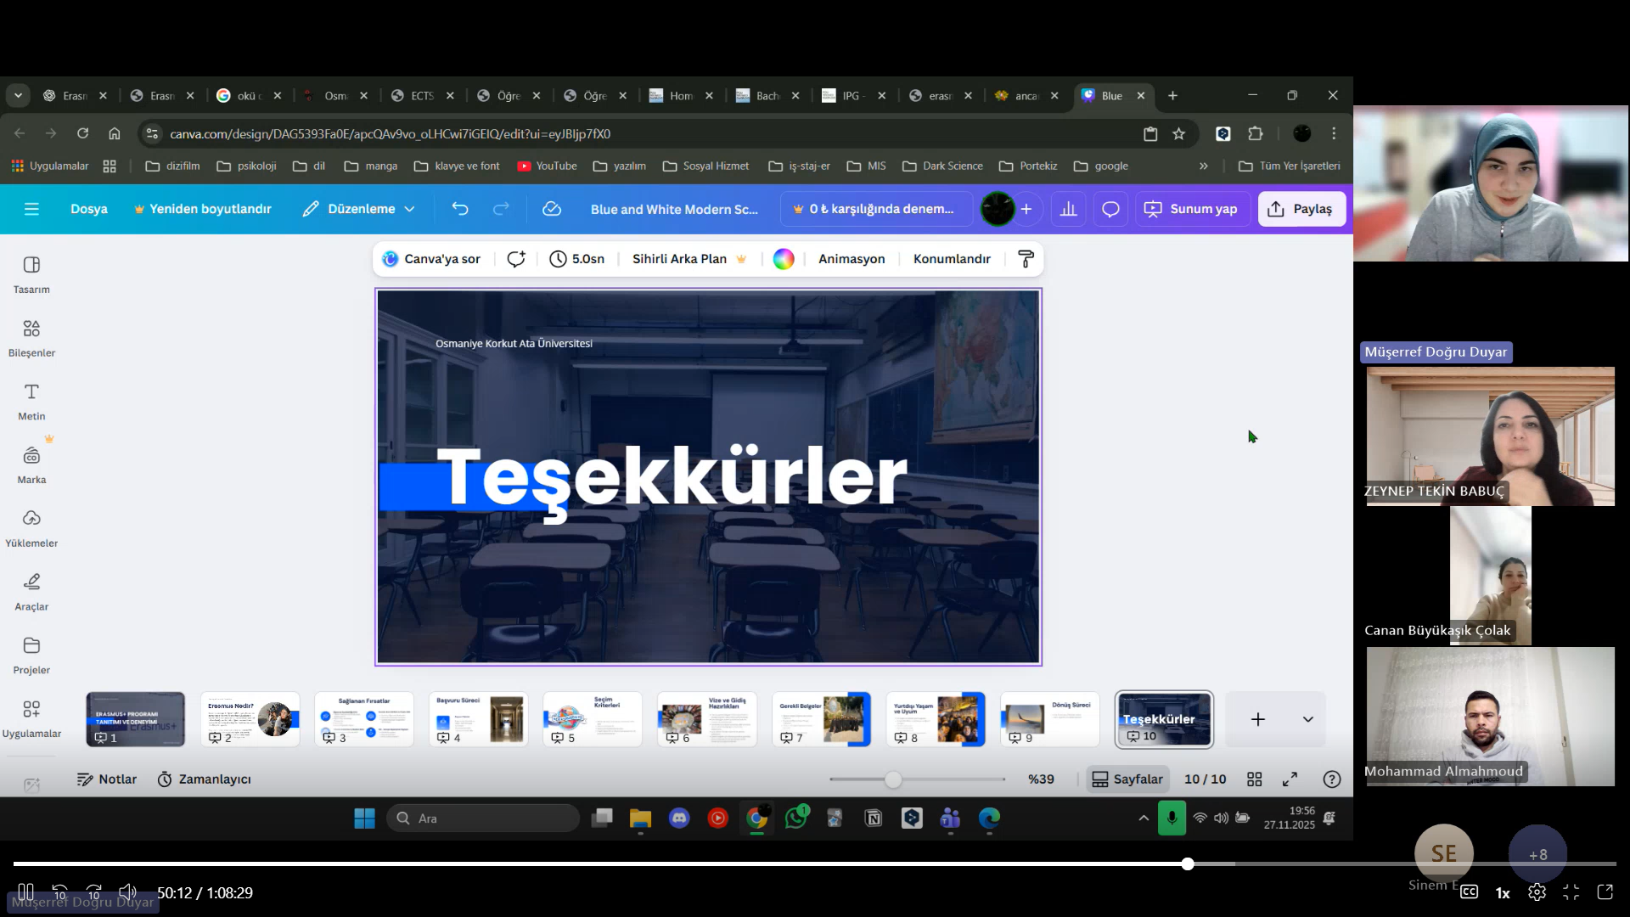The image size is (1630, 917).
Task: Expand the Düzenleme mode dropdown
Action: point(359,209)
